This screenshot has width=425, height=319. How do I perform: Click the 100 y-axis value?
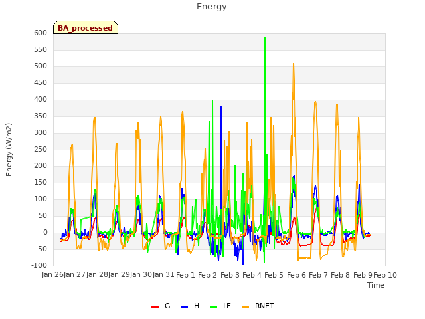tap(41, 199)
